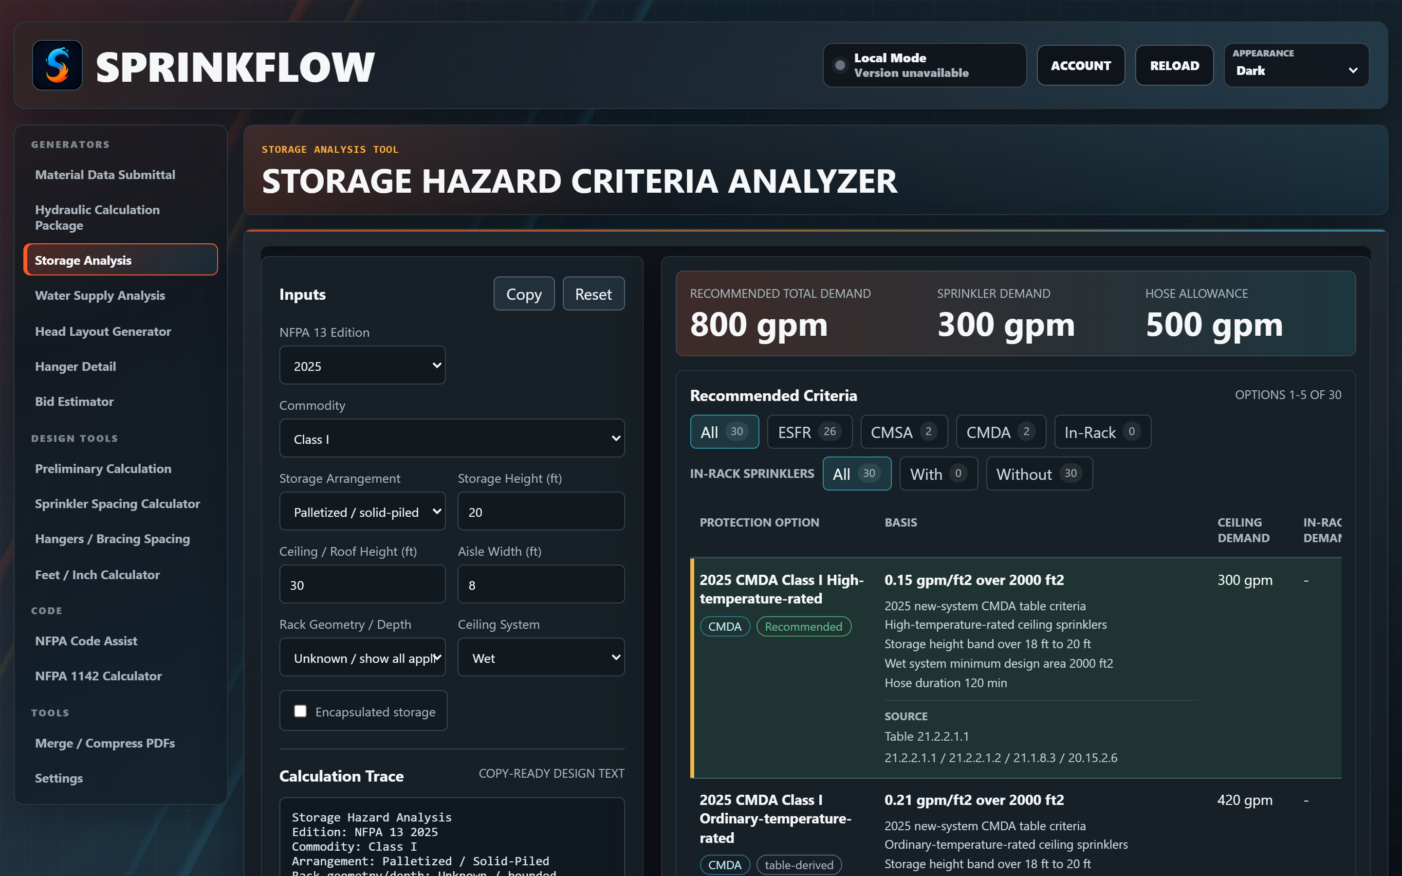
Task: Copy the inputs with Copy button
Action: click(524, 294)
